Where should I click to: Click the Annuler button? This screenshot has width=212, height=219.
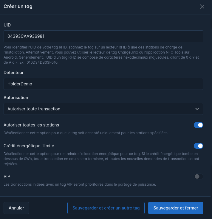[x=16, y=208]
